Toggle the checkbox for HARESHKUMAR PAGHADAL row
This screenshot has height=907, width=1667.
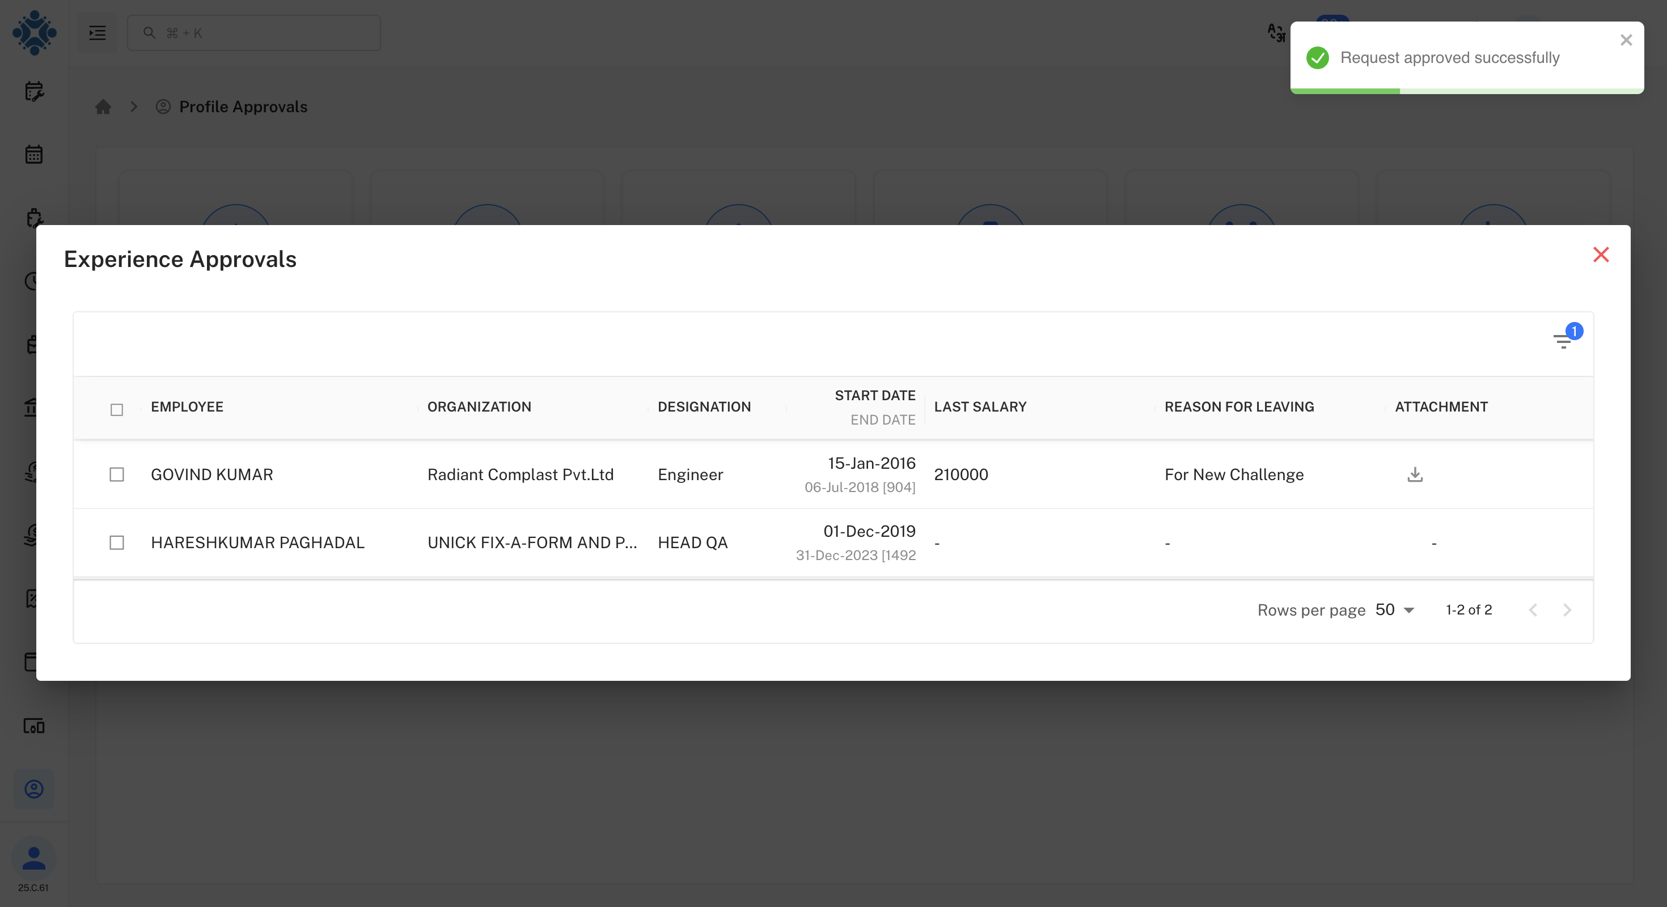click(116, 542)
